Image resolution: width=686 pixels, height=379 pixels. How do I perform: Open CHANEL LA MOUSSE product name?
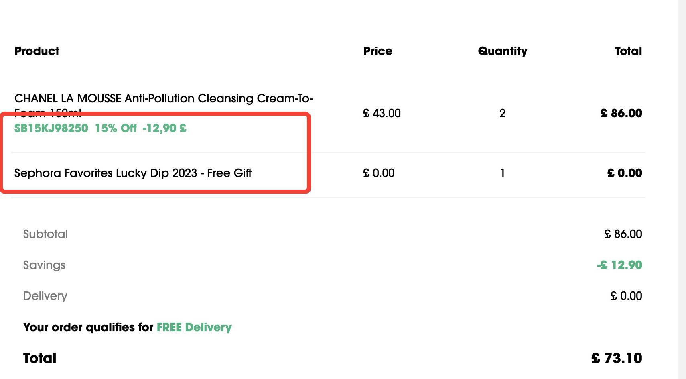164,104
